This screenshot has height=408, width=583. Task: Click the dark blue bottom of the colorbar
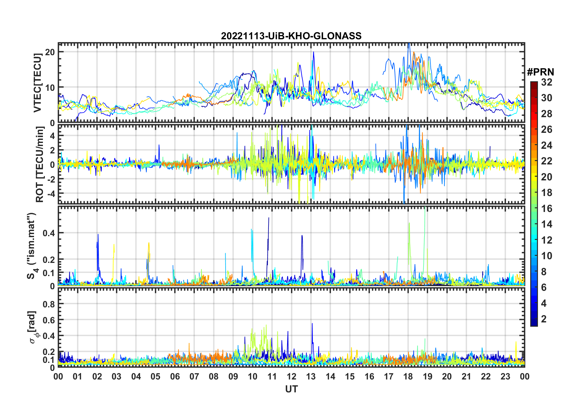point(534,322)
